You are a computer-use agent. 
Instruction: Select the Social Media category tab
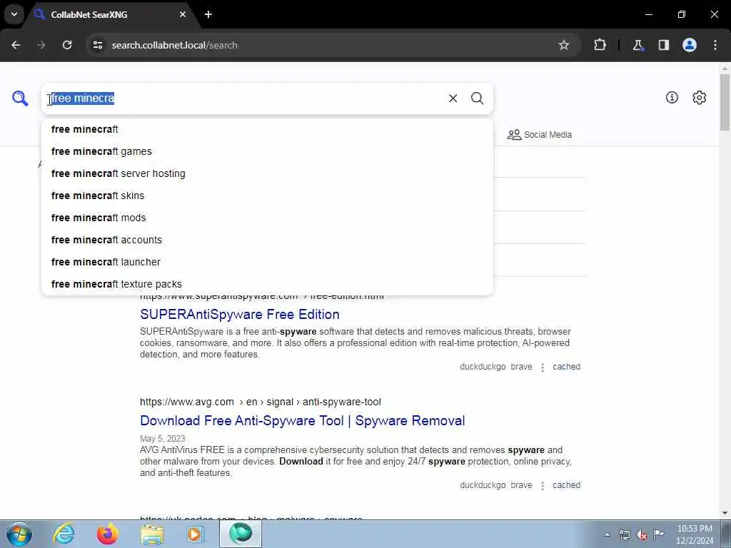pos(540,135)
